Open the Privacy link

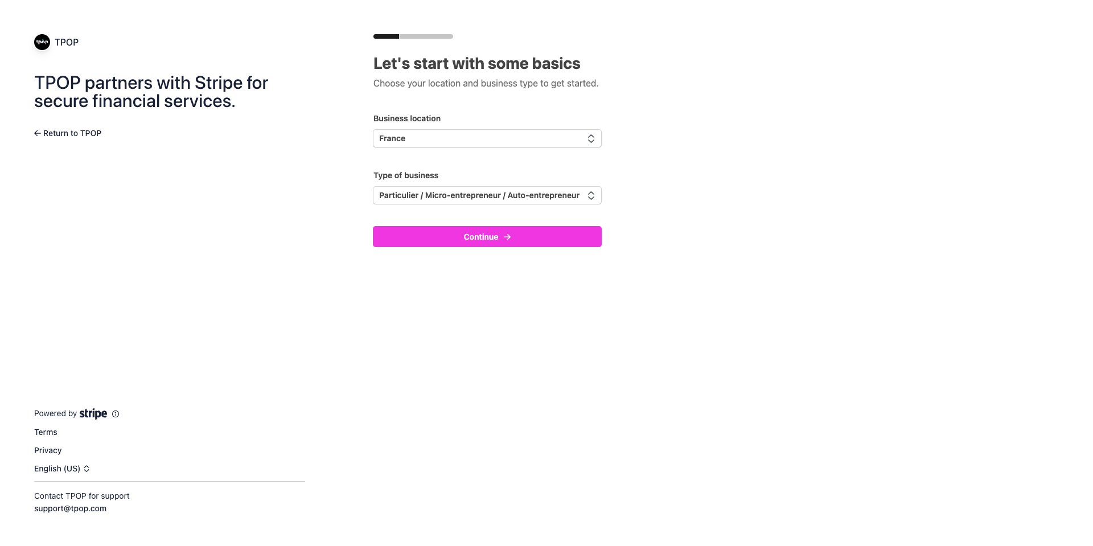point(48,450)
